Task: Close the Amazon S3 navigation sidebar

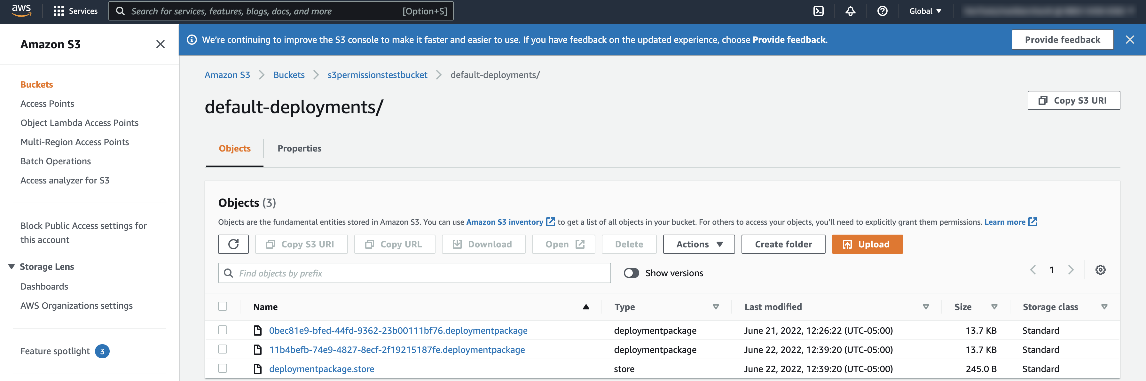Action: (160, 44)
